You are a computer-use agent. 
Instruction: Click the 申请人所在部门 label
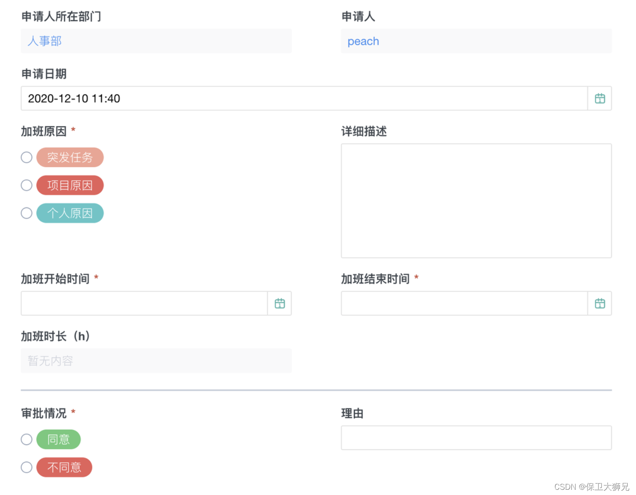(x=61, y=17)
